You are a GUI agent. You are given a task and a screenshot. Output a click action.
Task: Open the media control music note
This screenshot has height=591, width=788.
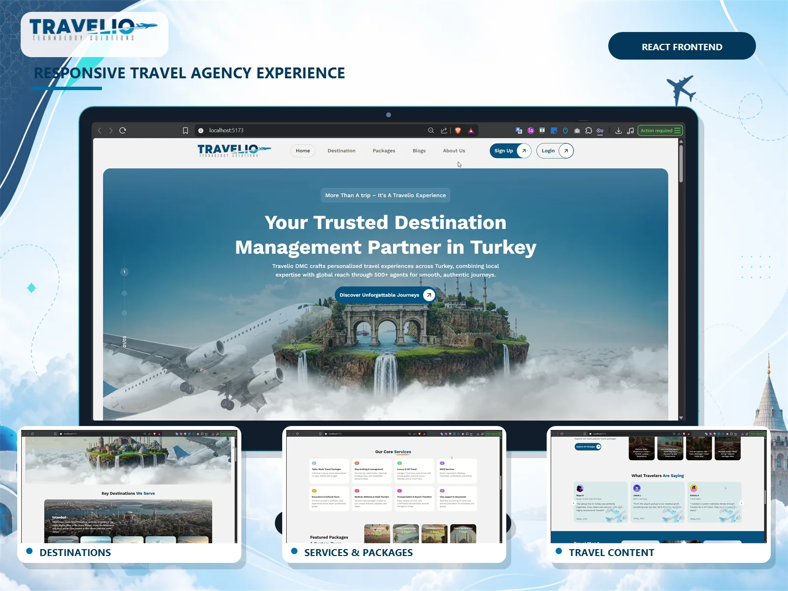[630, 131]
